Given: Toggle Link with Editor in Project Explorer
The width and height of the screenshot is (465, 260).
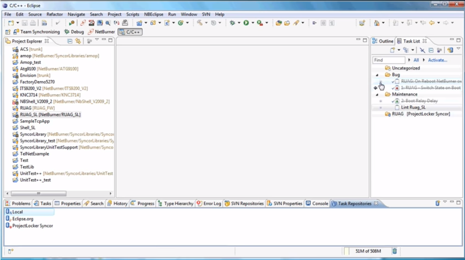Looking at the screenshot, I should 78,41.
